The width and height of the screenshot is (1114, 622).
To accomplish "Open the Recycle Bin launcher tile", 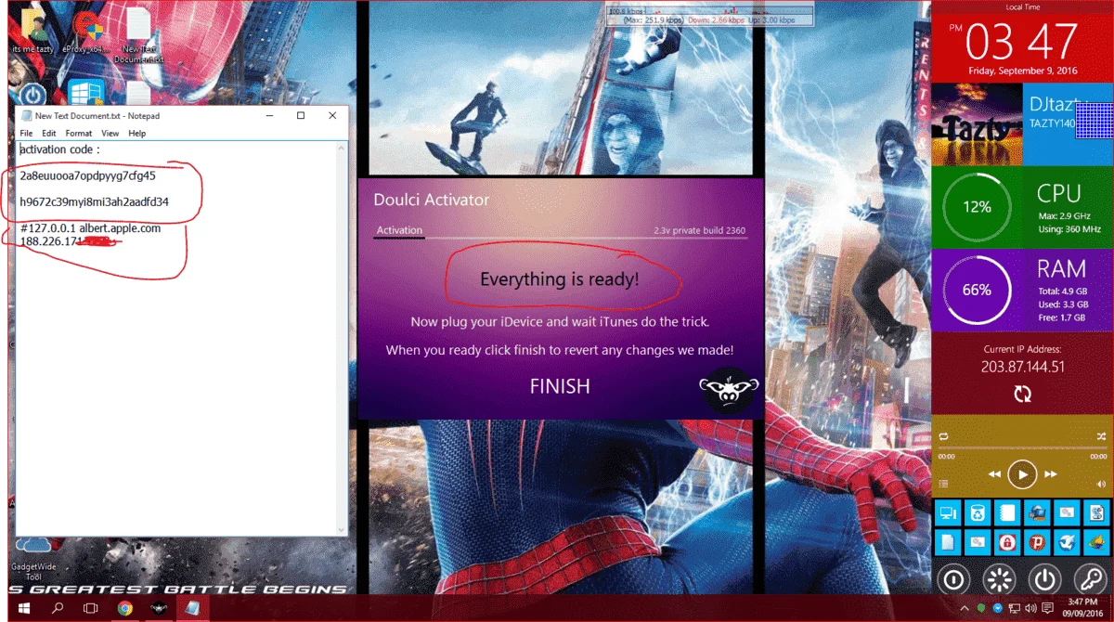I will 978,512.
